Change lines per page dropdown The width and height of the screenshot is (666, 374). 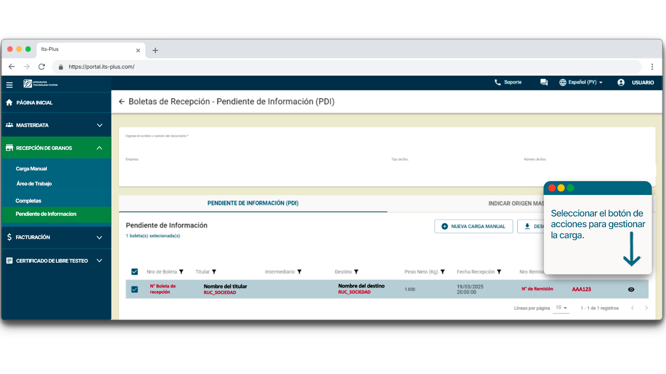pos(561,308)
